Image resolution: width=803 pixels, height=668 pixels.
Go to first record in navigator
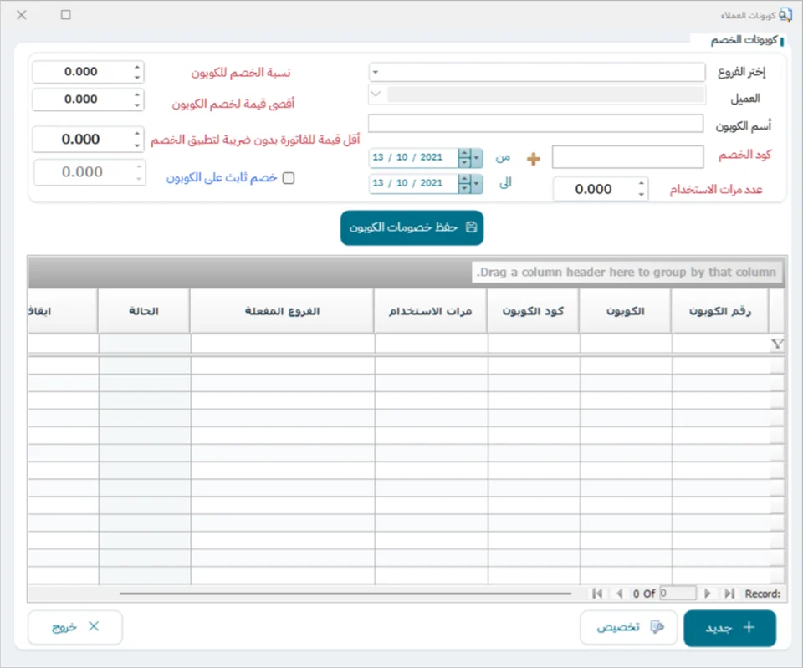coord(596,594)
